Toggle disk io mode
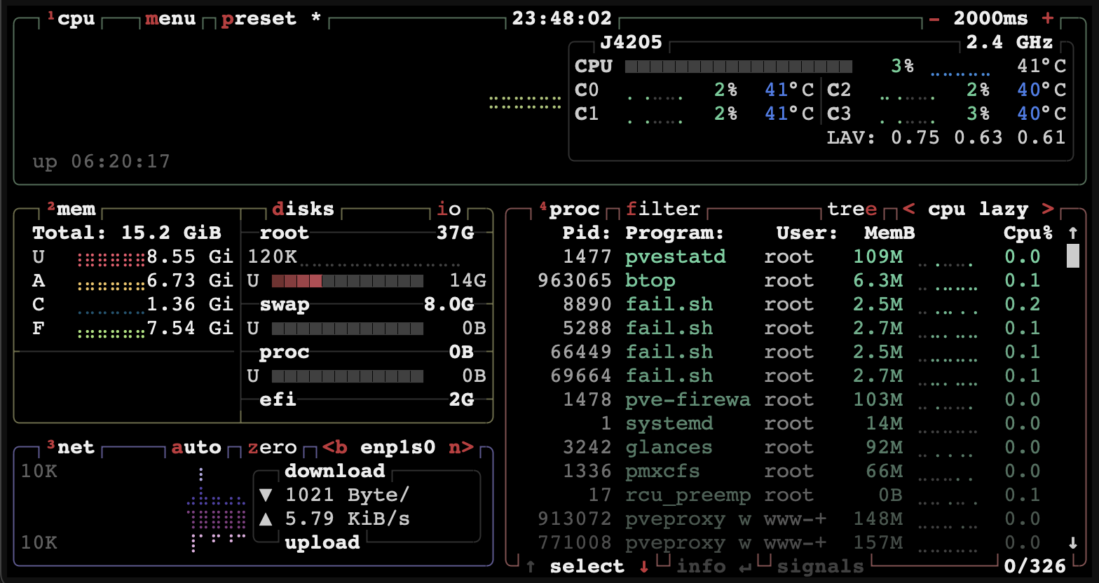This screenshot has width=1099, height=583. click(x=449, y=210)
